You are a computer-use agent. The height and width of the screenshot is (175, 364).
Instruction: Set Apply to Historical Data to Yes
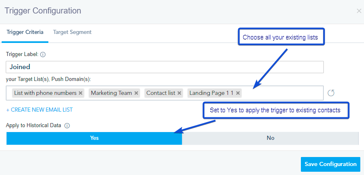(94, 138)
